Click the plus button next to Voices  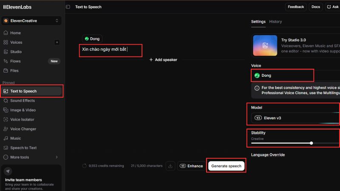[x=57, y=42]
